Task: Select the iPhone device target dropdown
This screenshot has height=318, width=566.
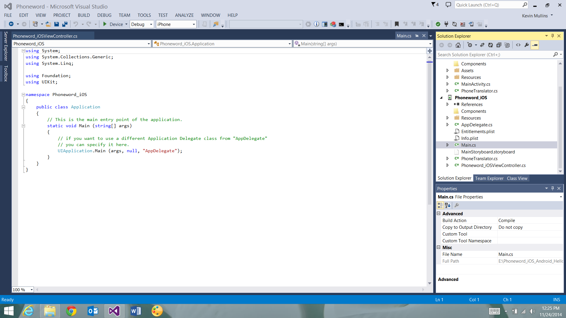Action: point(176,24)
